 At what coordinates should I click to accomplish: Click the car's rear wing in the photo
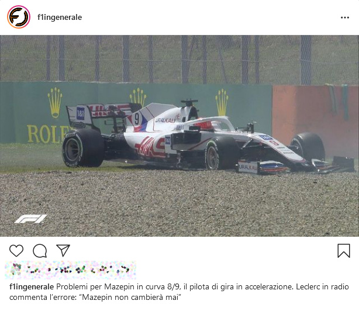pos(103,113)
